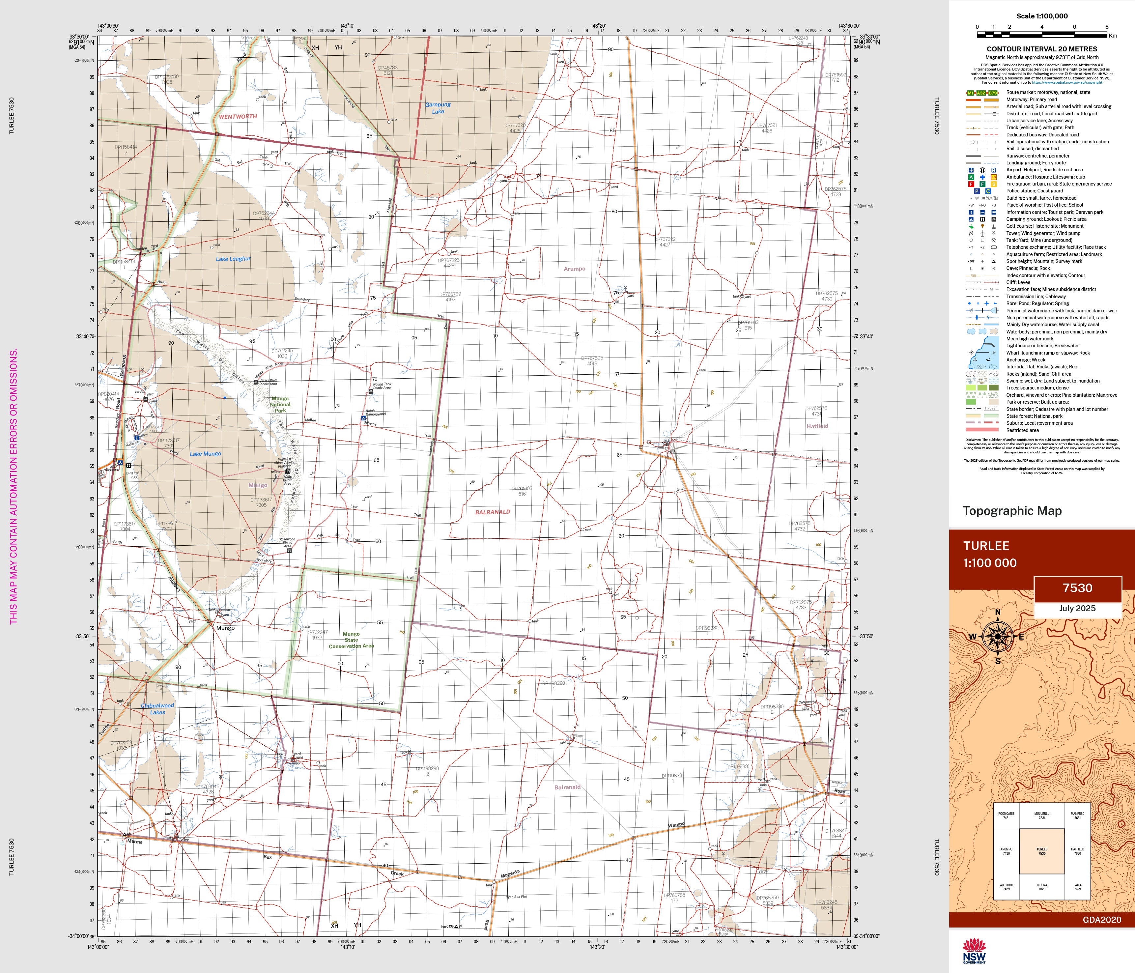Click the NSW Government logo

(x=974, y=951)
